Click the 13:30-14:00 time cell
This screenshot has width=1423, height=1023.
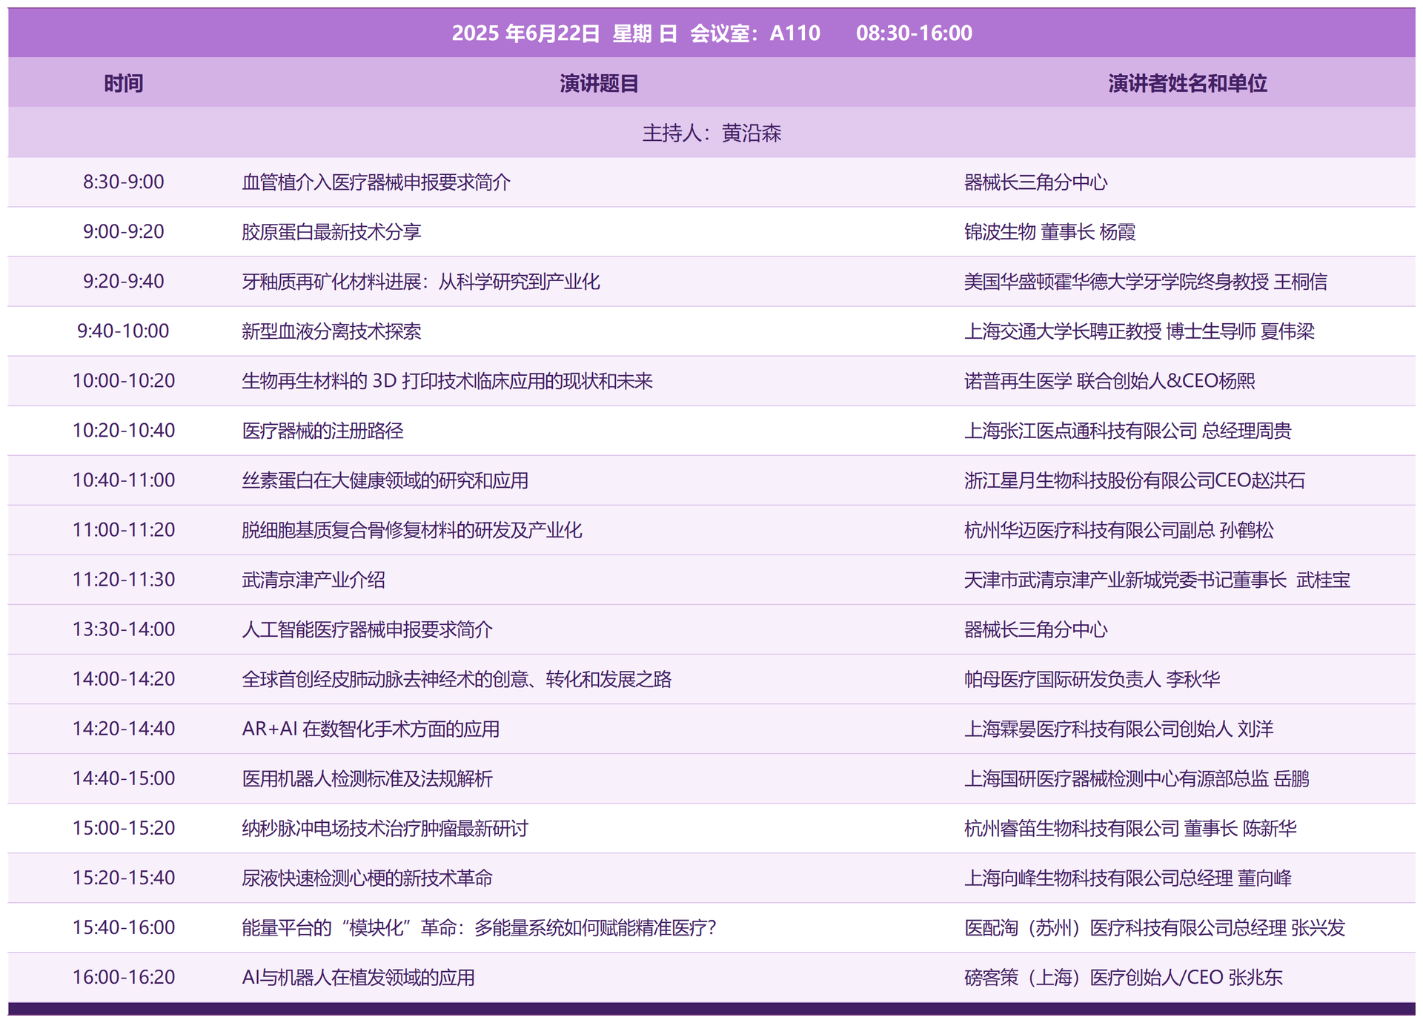click(x=123, y=629)
